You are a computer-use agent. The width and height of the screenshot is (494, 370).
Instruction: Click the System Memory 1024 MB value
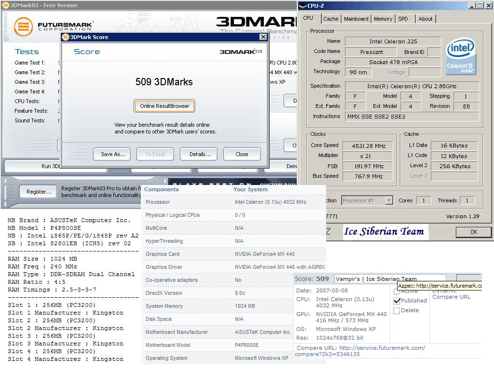(245, 306)
